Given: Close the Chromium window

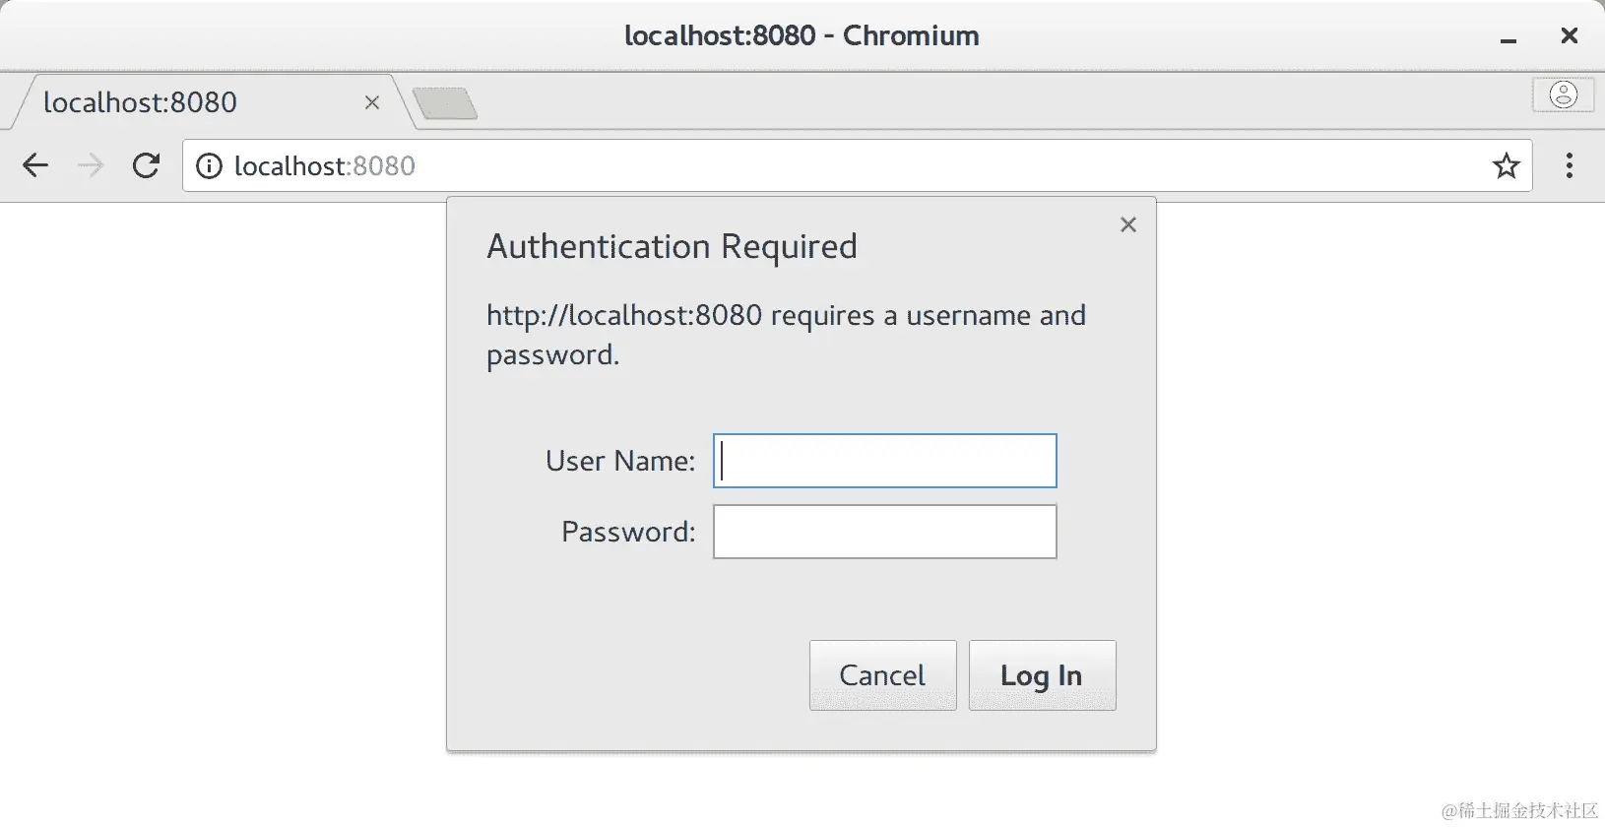Looking at the screenshot, I should (x=1570, y=35).
